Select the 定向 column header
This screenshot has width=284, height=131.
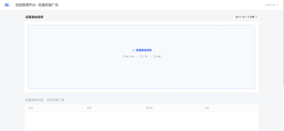click(31, 108)
